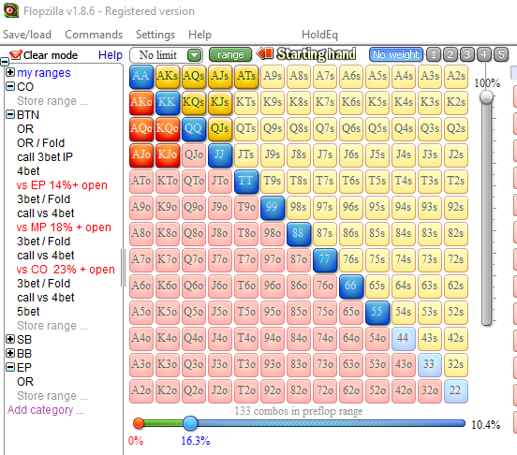Toggle the 33 pair cell

[430, 364]
